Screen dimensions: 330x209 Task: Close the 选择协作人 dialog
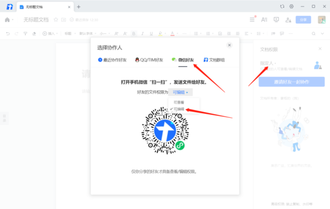pos(229,45)
